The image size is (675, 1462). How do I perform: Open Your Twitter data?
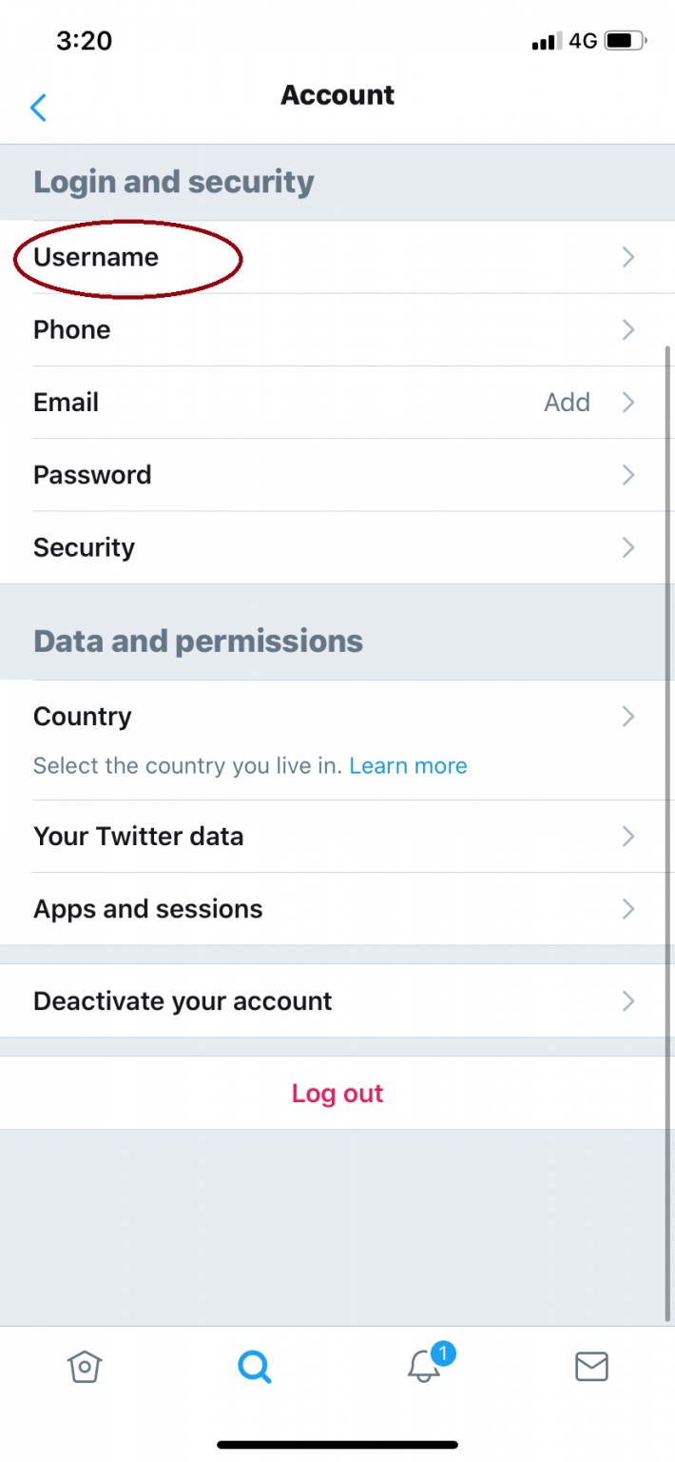pos(337,836)
